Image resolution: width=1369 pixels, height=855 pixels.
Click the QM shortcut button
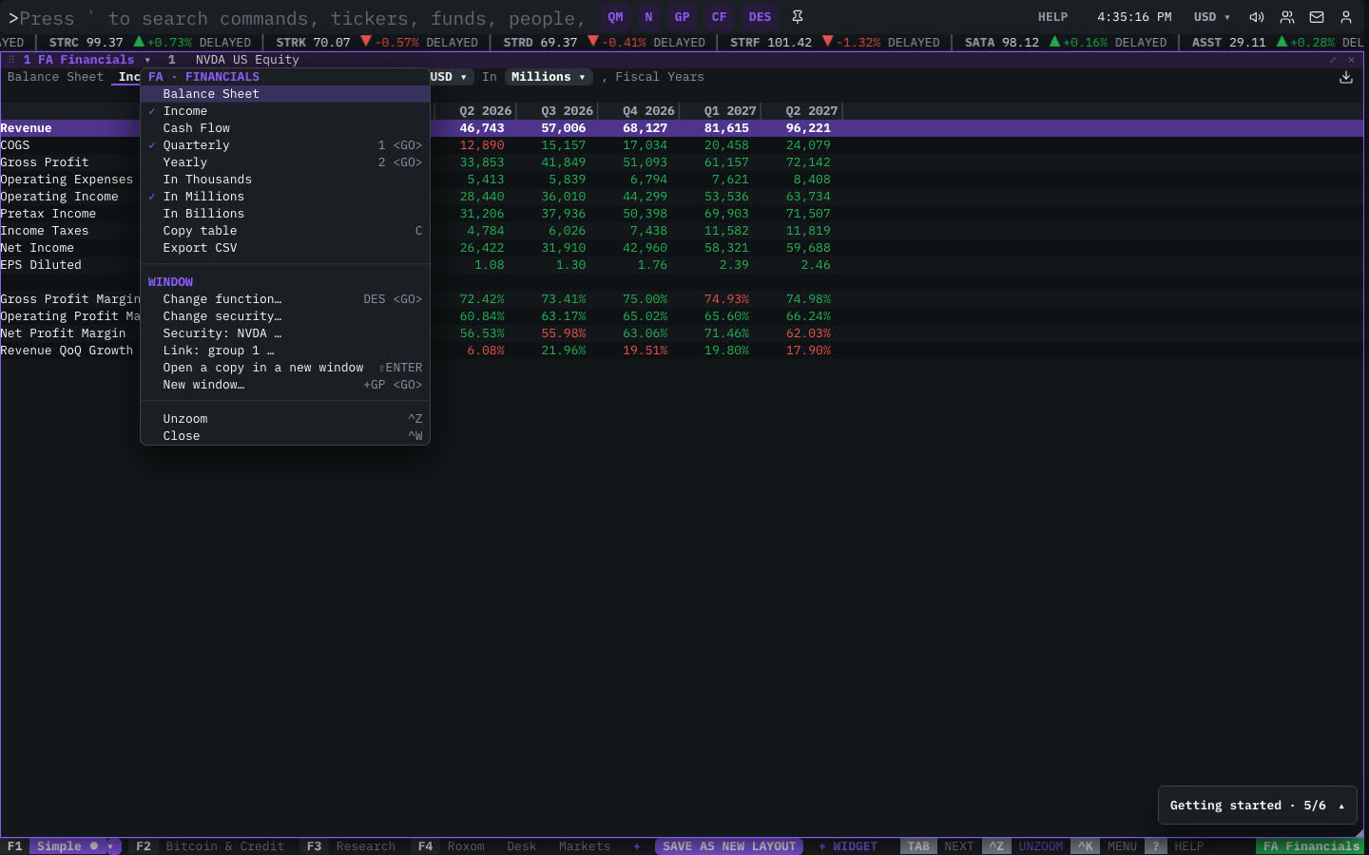tap(616, 17)
